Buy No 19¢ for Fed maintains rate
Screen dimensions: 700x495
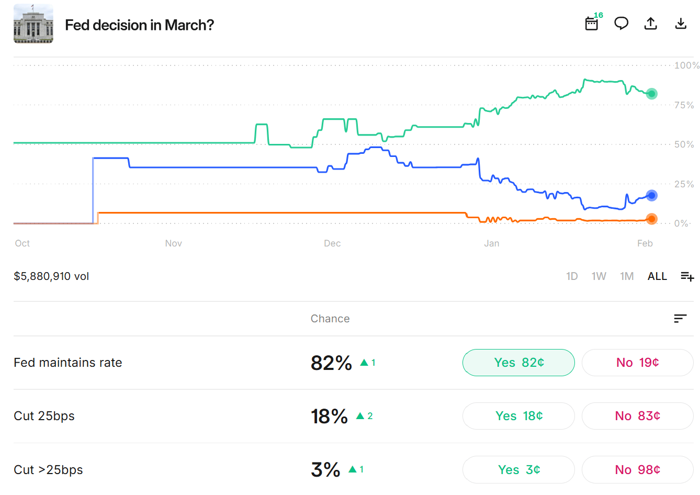637,363
